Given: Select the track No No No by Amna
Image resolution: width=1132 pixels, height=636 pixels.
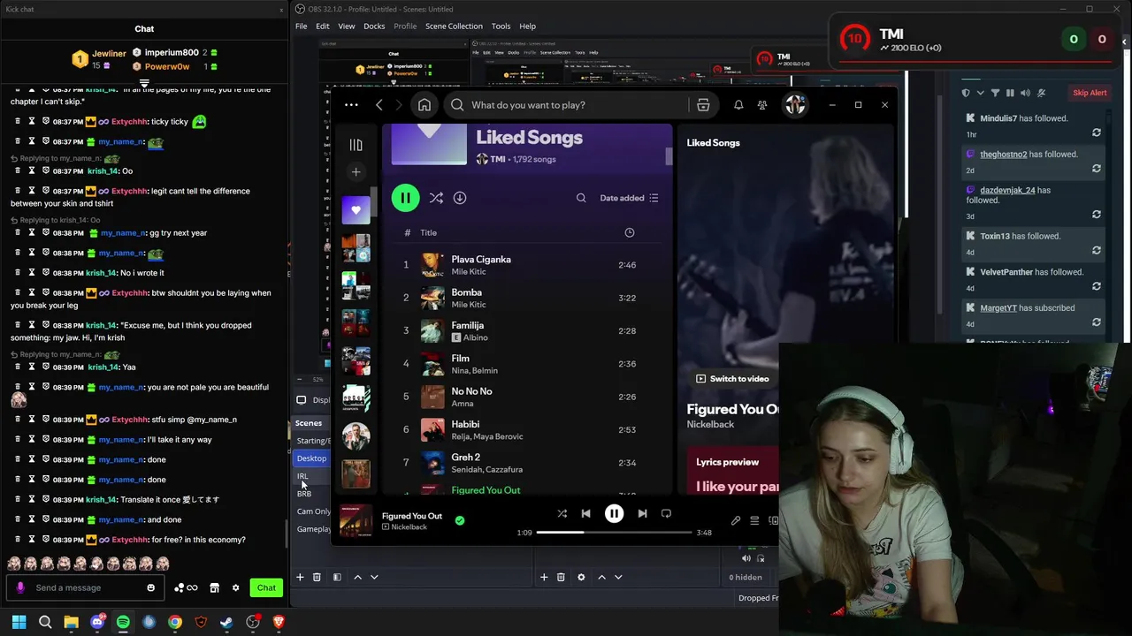Looking at the screenshot, I should pyautogui.click(x=529, y=397).
